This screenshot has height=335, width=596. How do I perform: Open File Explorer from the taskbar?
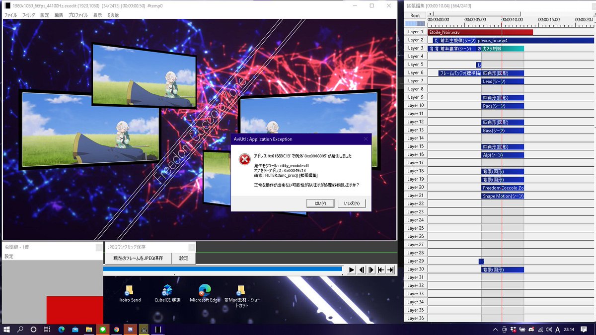point(89,329)
